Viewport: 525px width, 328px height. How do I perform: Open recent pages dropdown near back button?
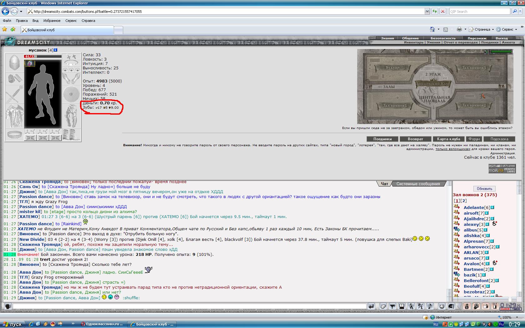21,12
